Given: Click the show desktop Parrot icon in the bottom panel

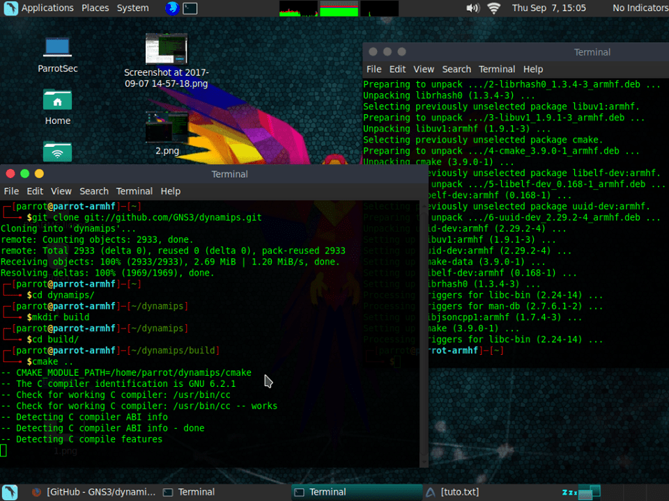Looking at the screenshot, I should point(10,492).
